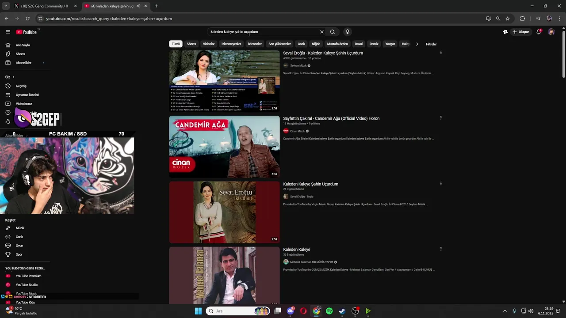The height and width of the screenshot is (318, 566).
Task: Open options for Kaleden Kaleye Şahin Uçurdum topic video
Action: pos(440,183)
